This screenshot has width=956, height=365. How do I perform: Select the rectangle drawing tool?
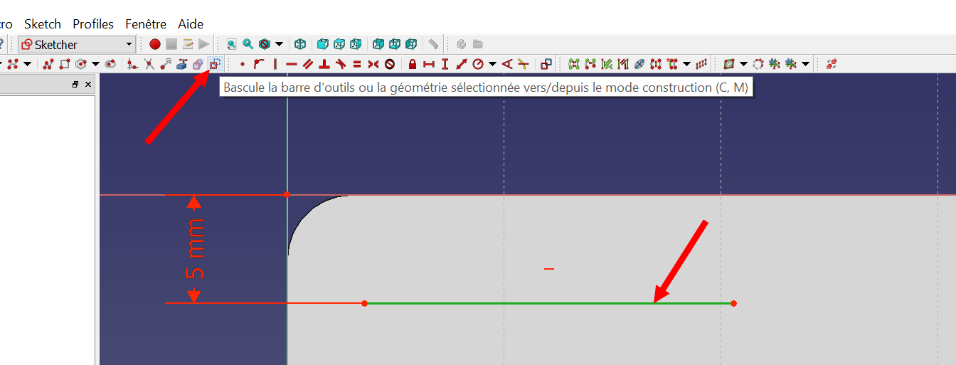(65, 64)
